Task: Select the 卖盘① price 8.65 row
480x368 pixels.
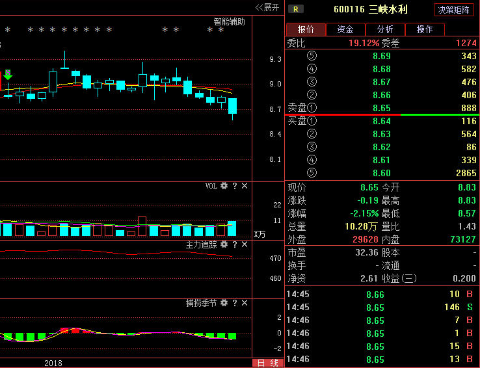Action: [x=382, y=108]
